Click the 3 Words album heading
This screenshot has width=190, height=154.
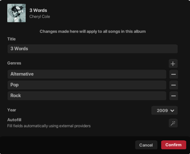click(x=38, y=10)
